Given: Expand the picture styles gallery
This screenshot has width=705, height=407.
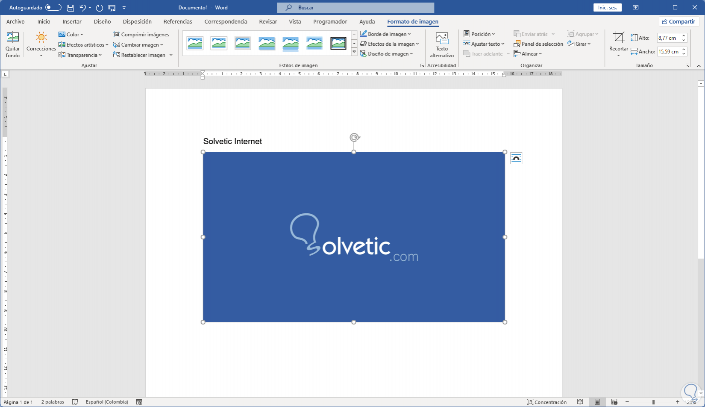Looking at the screenshot, I should [354, 52].
